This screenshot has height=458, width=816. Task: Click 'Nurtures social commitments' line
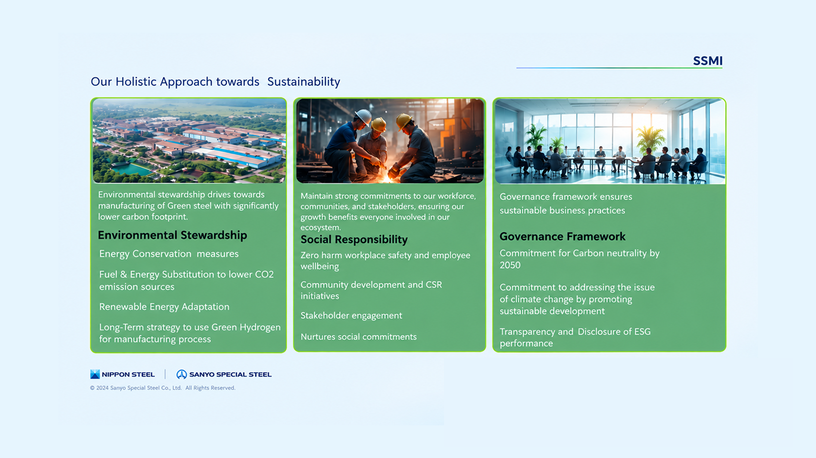click(358, 337)
